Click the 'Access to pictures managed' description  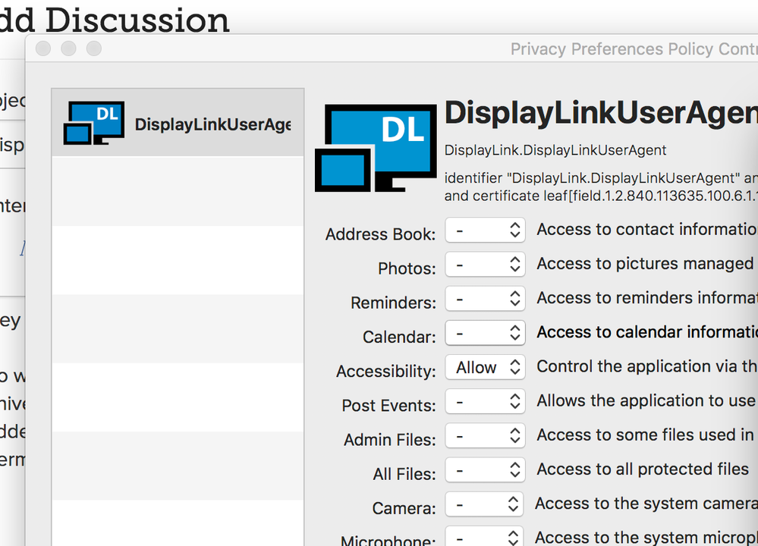click(646, 264)
